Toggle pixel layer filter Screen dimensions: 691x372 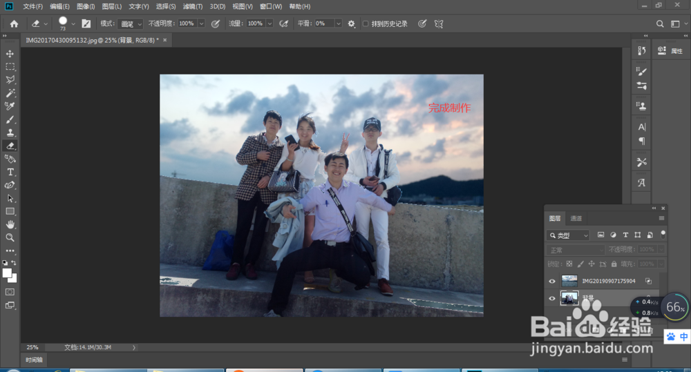[x=600, y=235]
